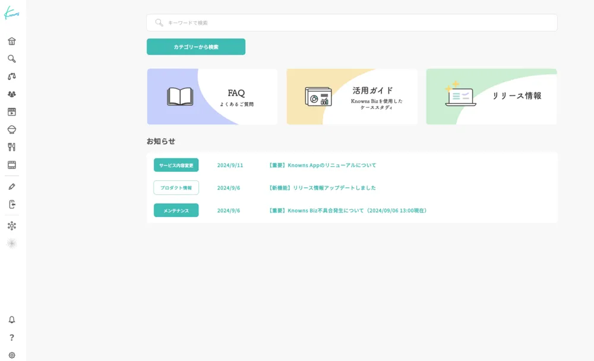Open the magnifier search icon in the sidebar

[x=12, y=59]
